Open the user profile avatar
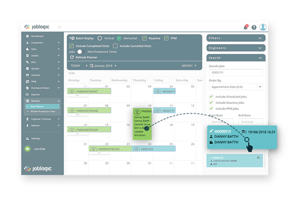Image resolution: width=296 pixels, height=197 pixels. click(x=262, y=27)
